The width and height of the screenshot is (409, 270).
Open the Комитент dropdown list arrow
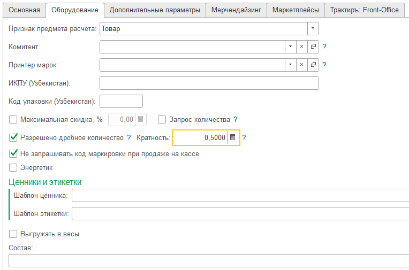(x=290, y=47)
